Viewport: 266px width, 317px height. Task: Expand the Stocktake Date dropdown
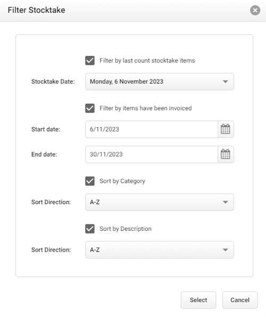click(x=160, y=81)
